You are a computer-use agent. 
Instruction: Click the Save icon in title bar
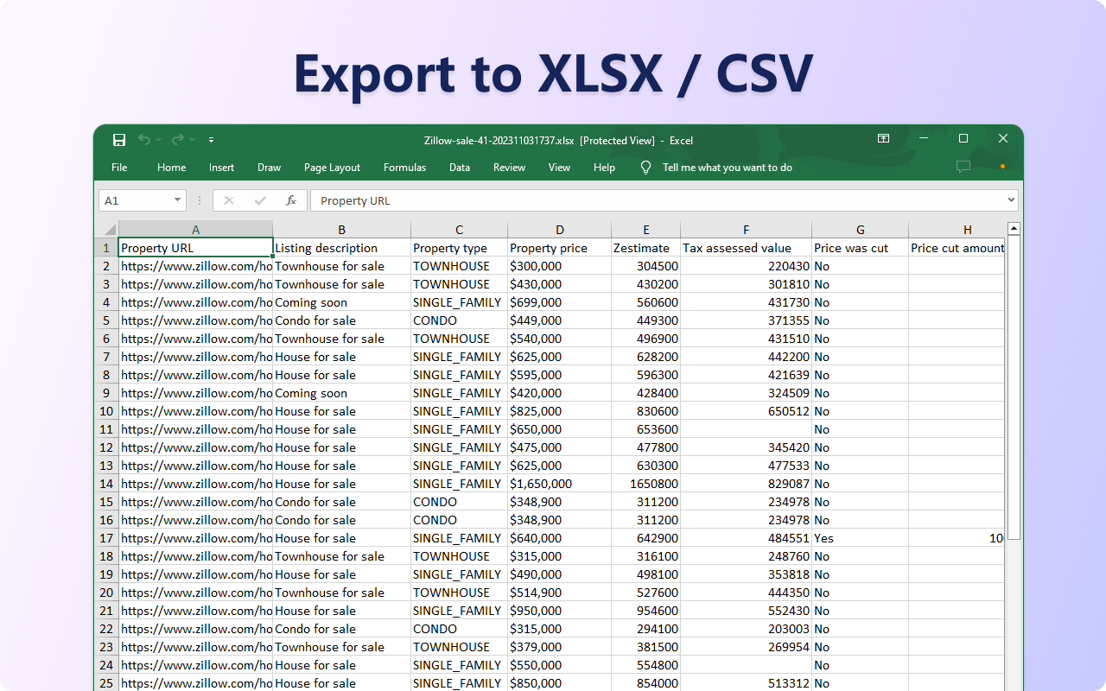click(119, 140)
